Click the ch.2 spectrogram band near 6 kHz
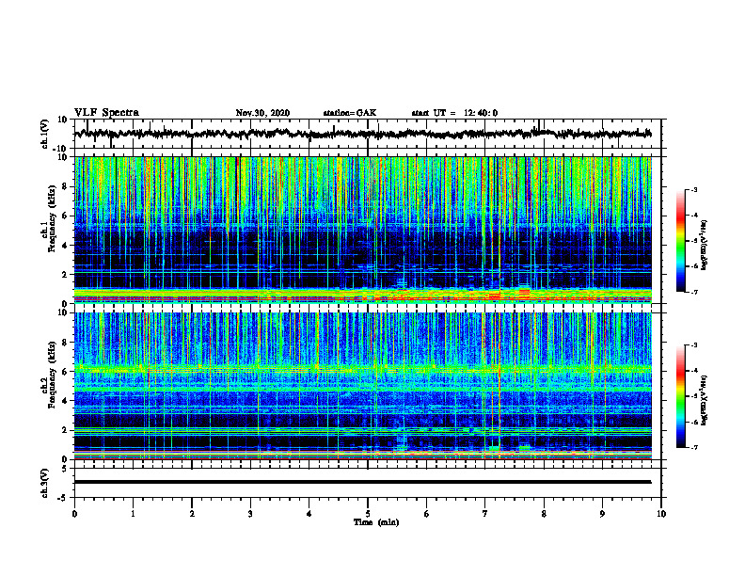This screenshot has width=745, height=576. 363,369
